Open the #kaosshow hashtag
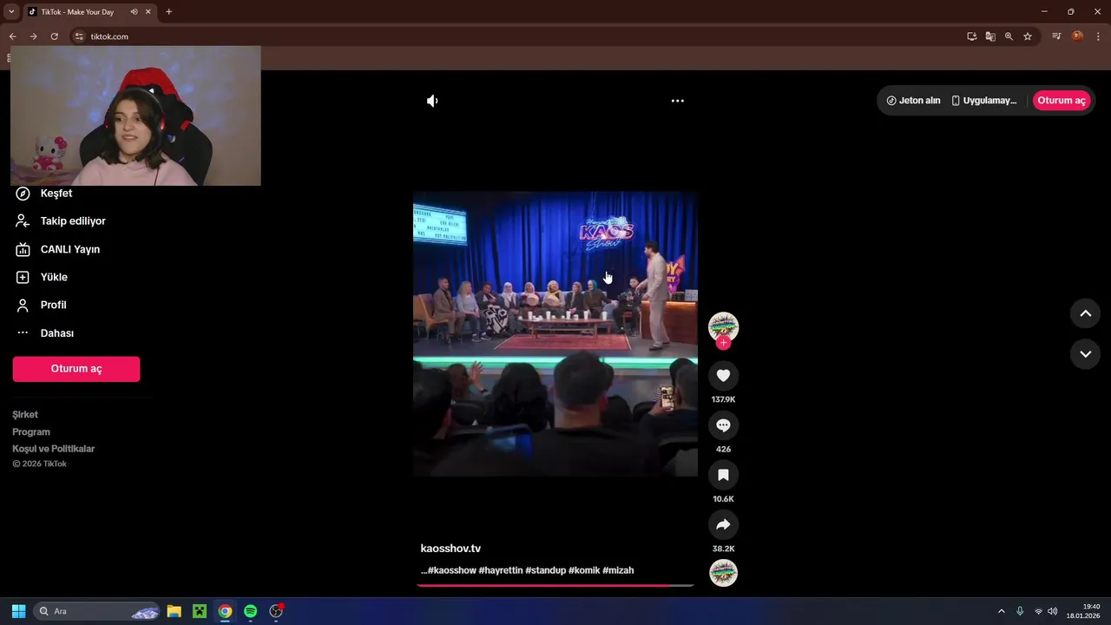Screen dimensions: 1111x625 pos(451,570)
